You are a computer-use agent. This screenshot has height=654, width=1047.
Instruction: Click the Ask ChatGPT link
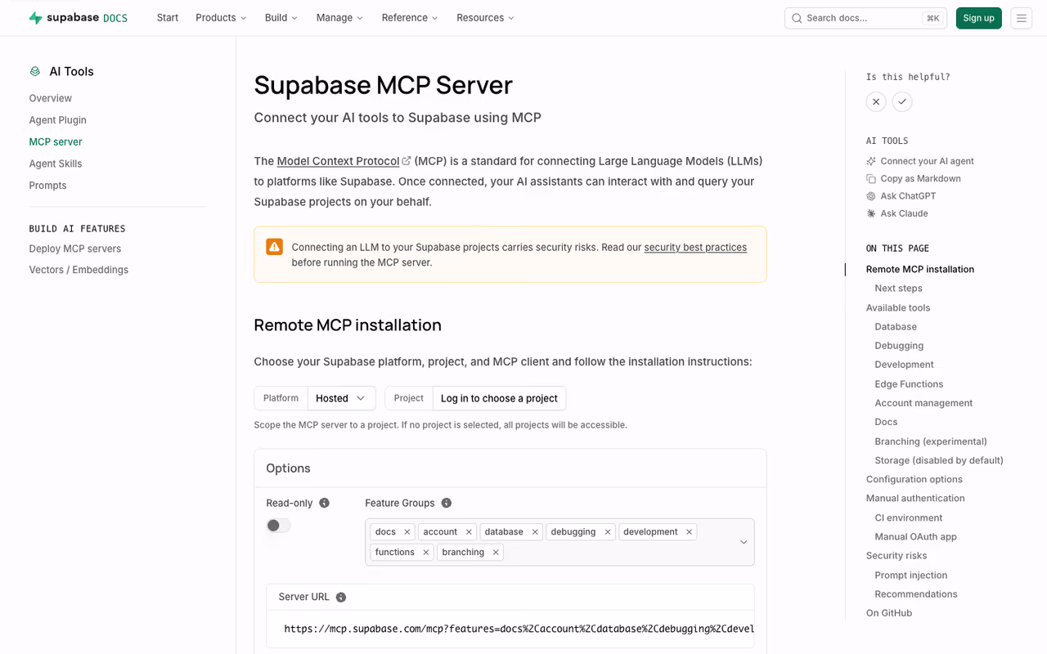[x=908, y=196]
